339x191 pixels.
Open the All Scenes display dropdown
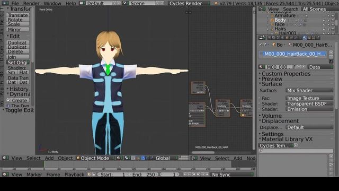(x=319, y=9)
